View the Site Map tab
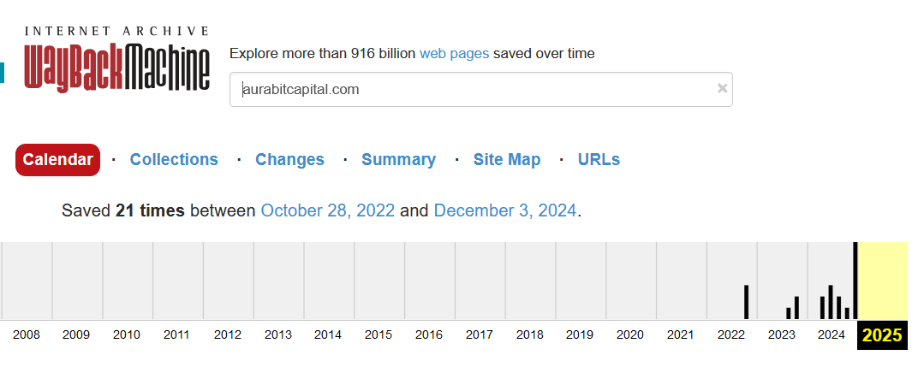Image resolution: width=918 pixels, height=367 pixels. click(507, 160)
